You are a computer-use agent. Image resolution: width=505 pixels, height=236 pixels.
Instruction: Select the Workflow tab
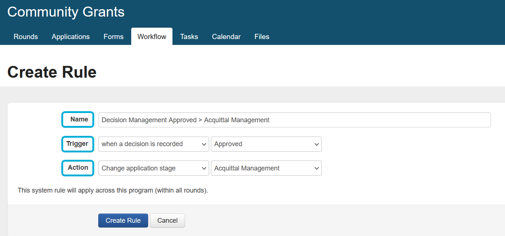[152, 37]
